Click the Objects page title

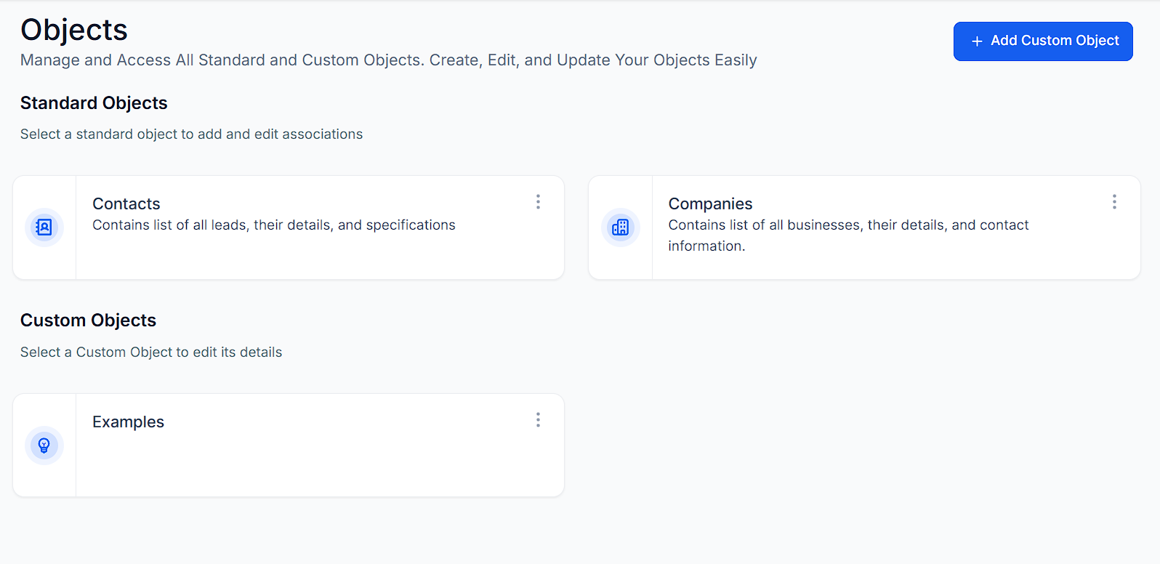coord(74,31)
